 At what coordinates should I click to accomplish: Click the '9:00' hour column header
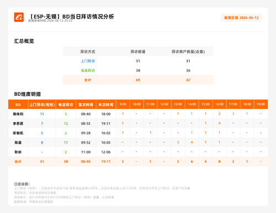tap(123, 104)
